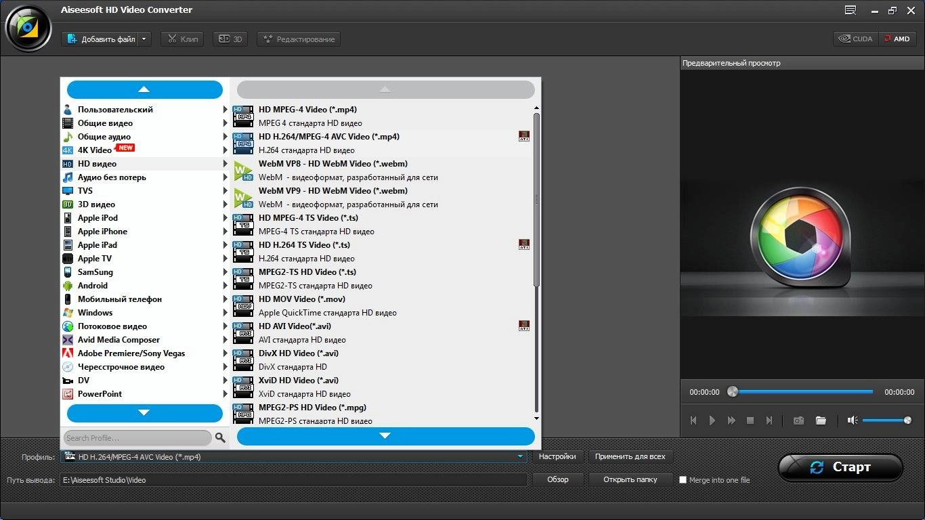
Task: Click the Apple iPad icon
Action: 68,245
